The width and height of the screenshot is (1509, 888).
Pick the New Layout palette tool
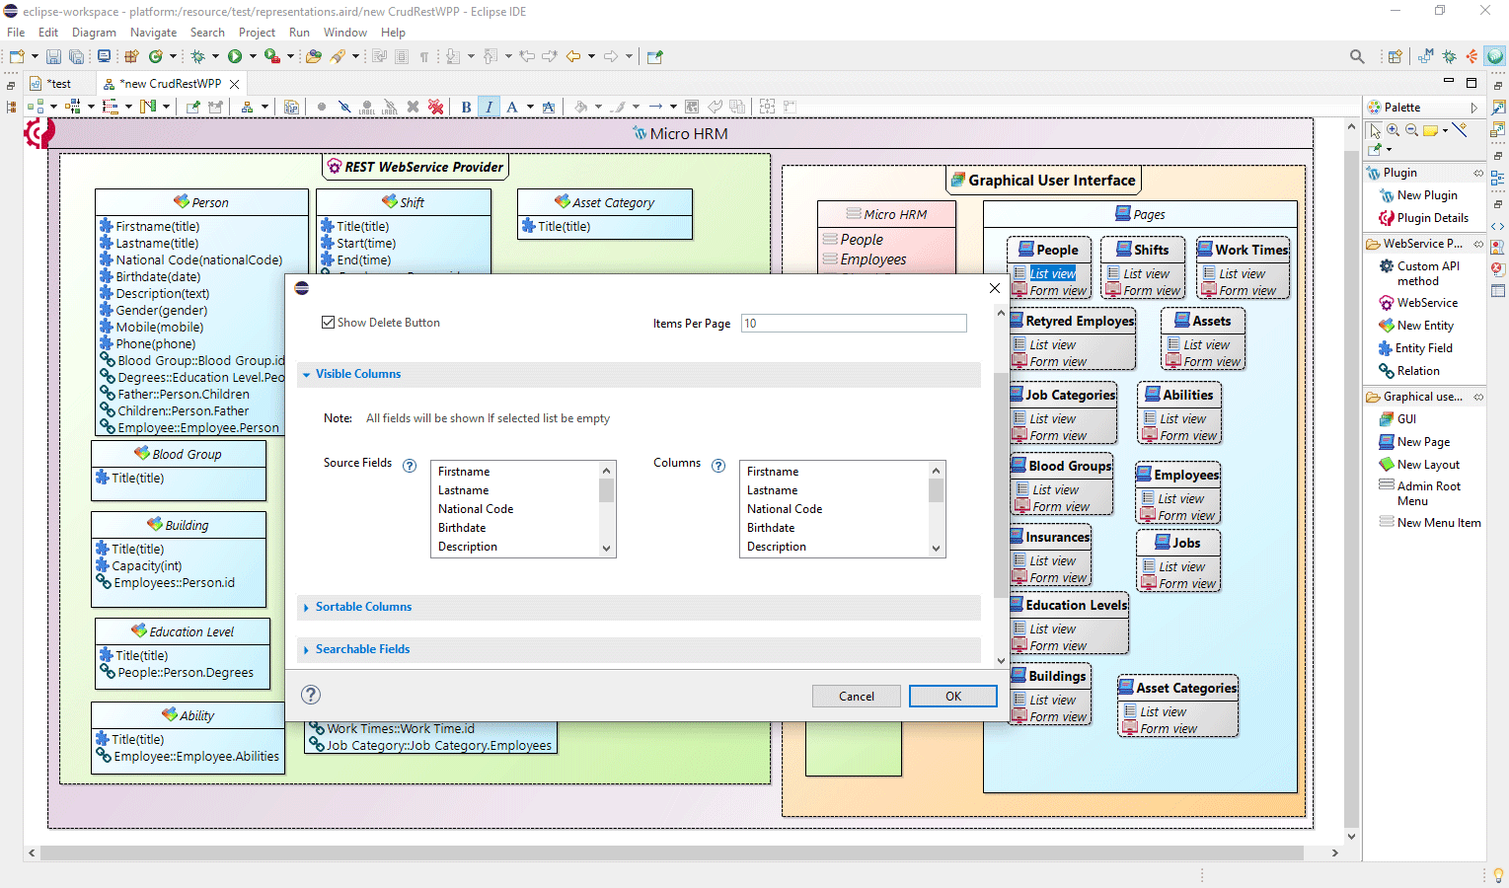(1419, 465)
